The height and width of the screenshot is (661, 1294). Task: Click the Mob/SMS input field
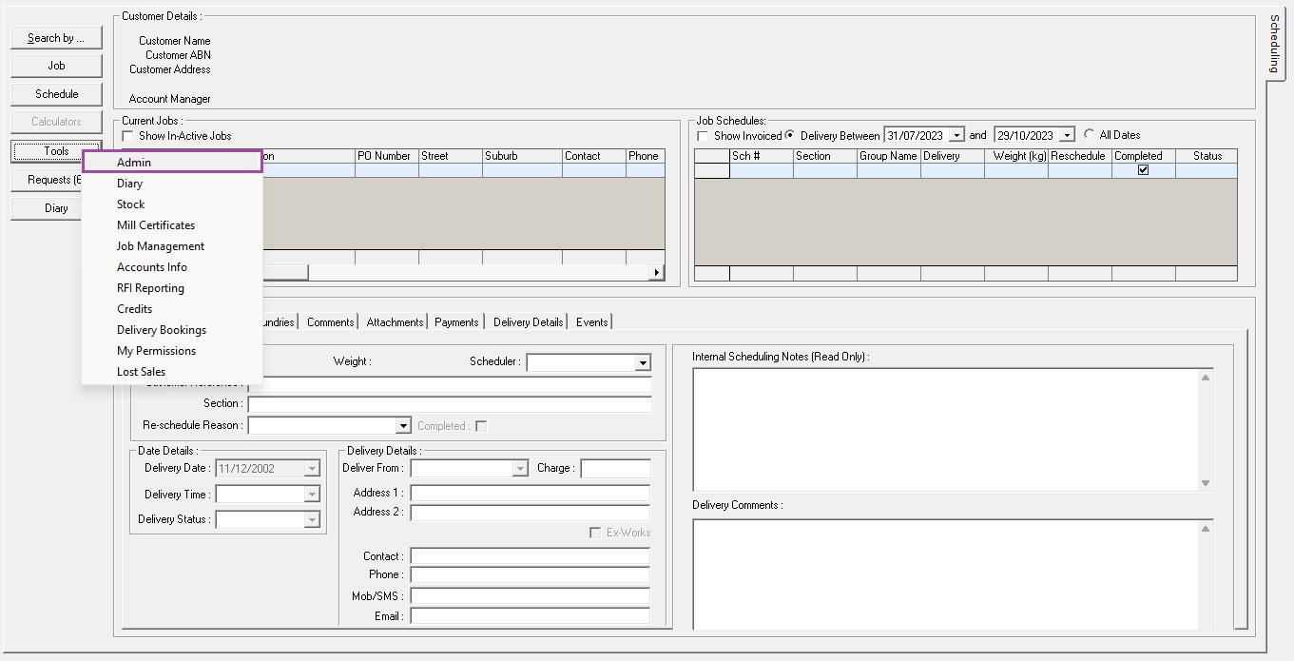click(x=530, y=597)
